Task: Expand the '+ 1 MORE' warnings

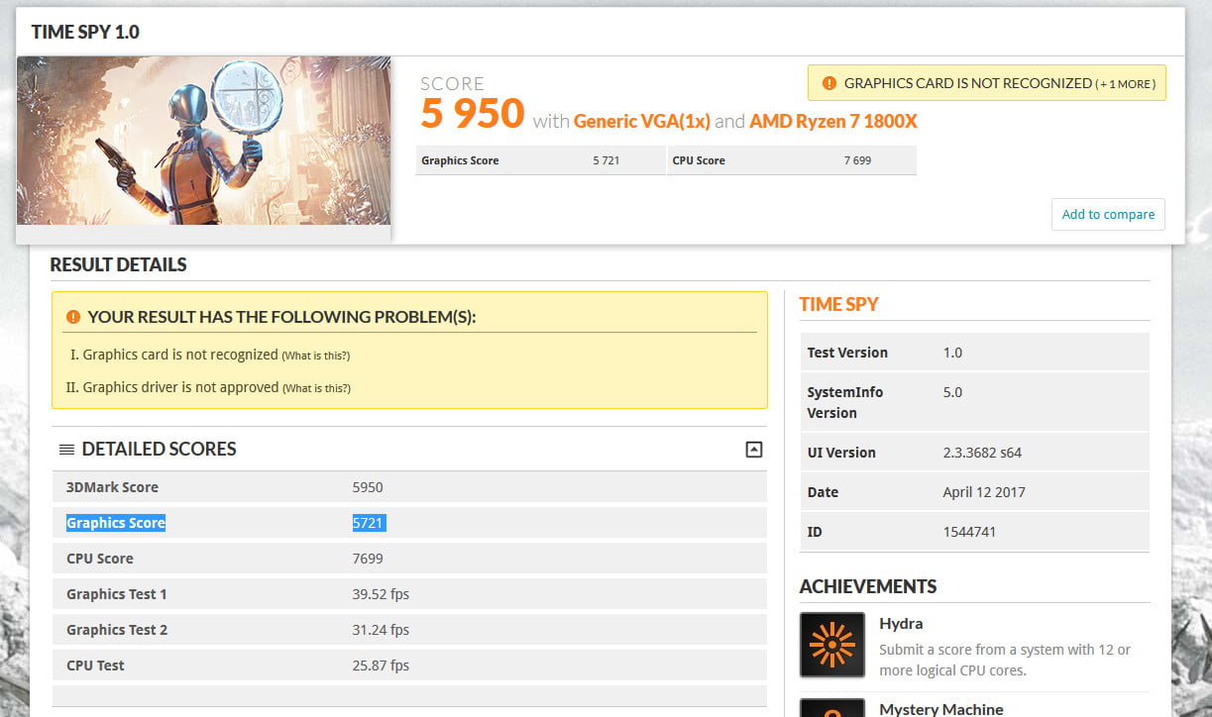Action: click(x=1126, y=84)
